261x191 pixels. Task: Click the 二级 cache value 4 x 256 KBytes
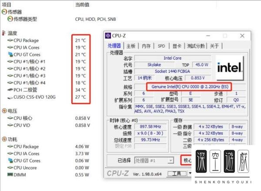211,140
